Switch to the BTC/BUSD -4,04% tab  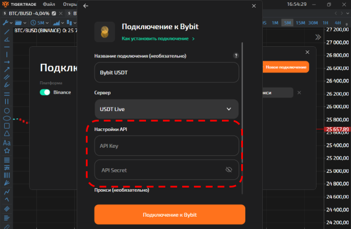pyautogui.click(x=29, y=13)
